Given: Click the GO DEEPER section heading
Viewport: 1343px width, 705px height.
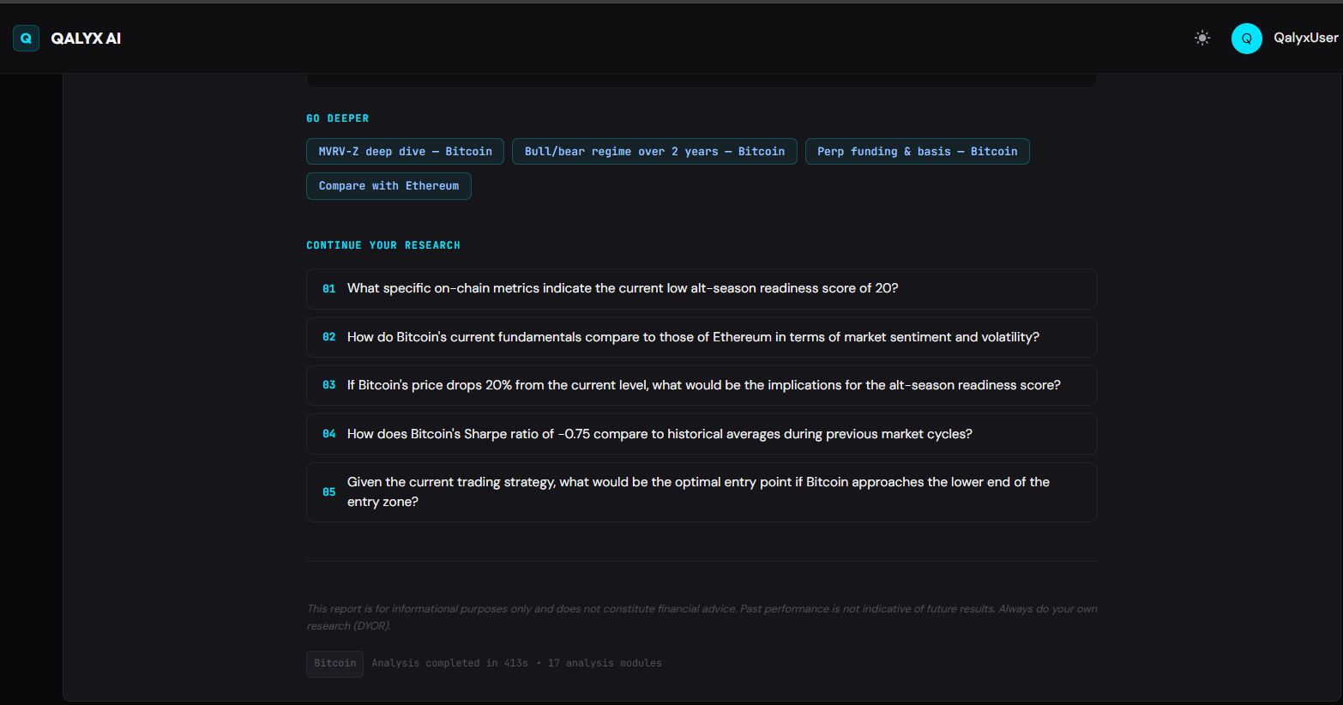Looking at the screenshot, I should coord(338,118).
